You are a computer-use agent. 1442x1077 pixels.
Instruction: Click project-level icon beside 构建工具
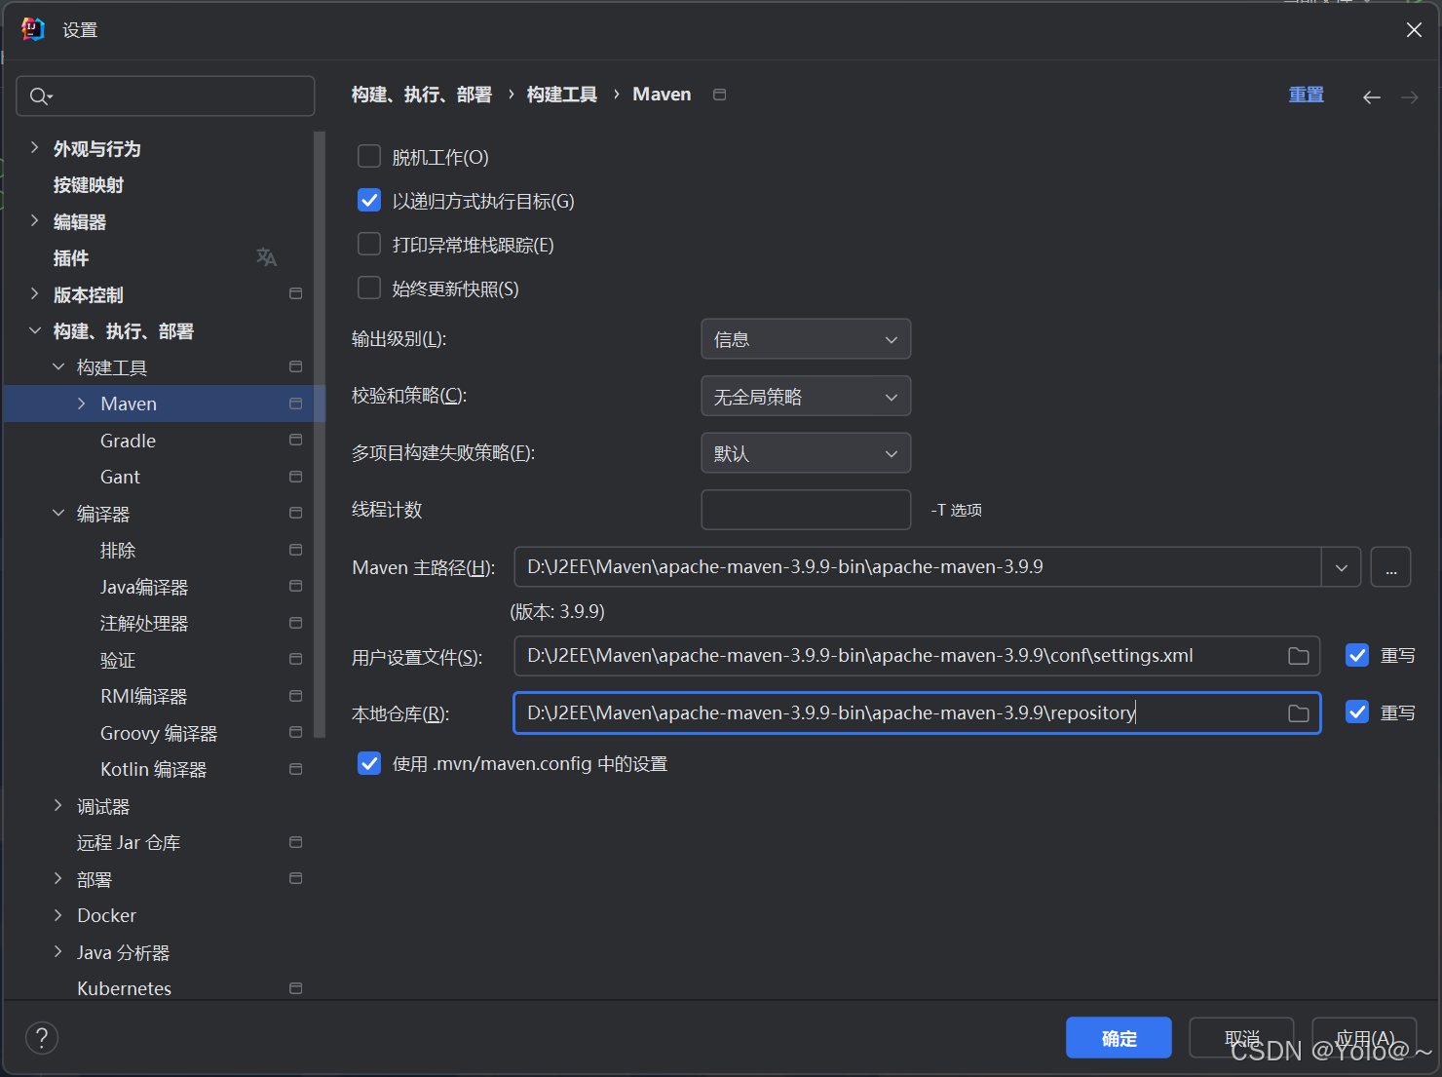click(x=296, y=366)
